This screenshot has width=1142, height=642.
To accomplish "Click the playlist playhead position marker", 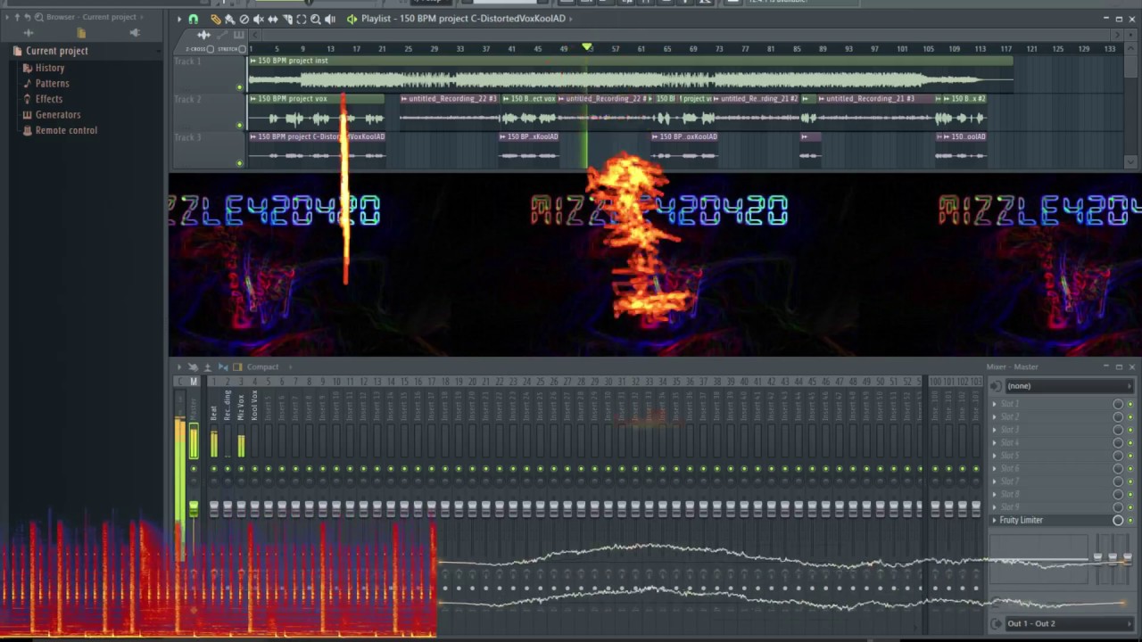I will [587, 46].
